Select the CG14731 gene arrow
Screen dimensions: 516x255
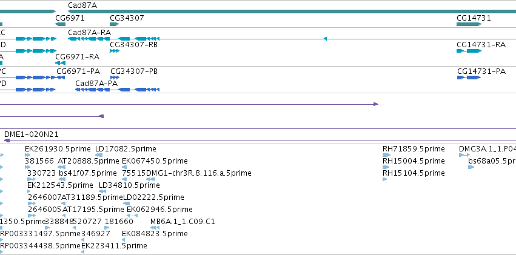pyautogui.click(x=469, y=24)
